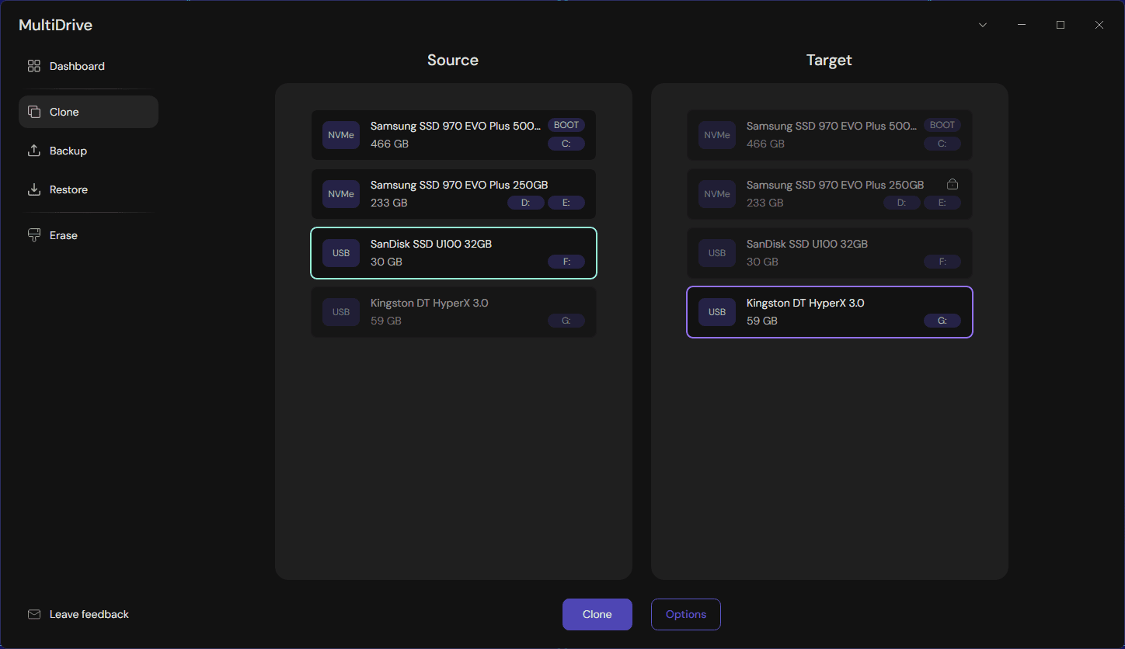Switch to the Backup section
Image resolution: width=1125 pixels, height=649 pixels.
[68, 150]
